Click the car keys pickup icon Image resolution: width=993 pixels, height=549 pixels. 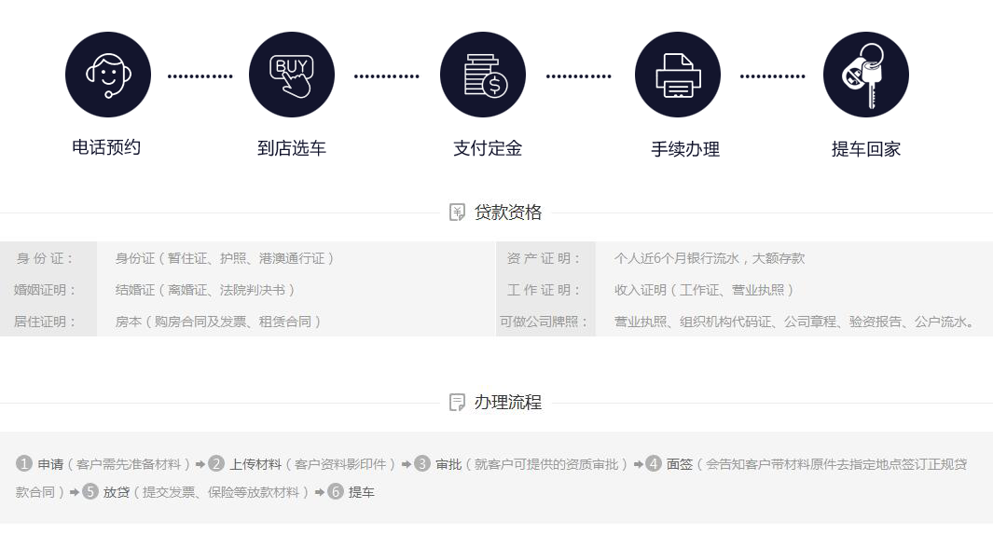[865, 75]
